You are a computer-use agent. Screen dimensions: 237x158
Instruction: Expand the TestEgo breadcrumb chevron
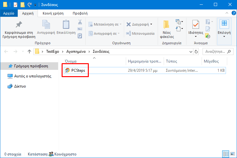pos(63,52)
